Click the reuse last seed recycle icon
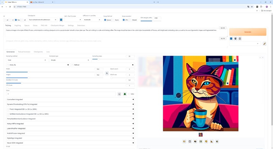The image size is (273, 149). [125, 94]
